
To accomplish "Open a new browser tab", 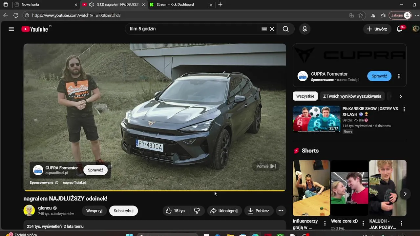I will click(220, 5).
